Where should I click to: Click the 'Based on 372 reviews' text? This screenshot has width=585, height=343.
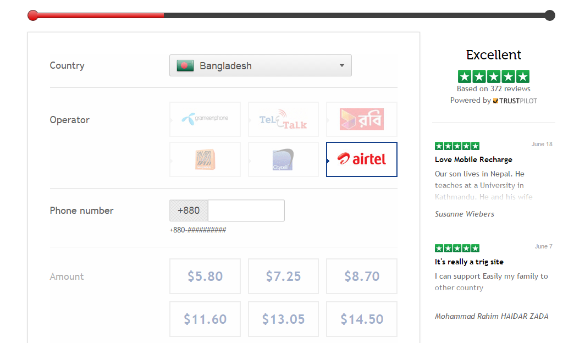[494, 88]
